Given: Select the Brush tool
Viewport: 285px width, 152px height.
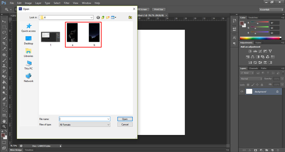Looking at the screenshot, I should click(x=4, y=60).
